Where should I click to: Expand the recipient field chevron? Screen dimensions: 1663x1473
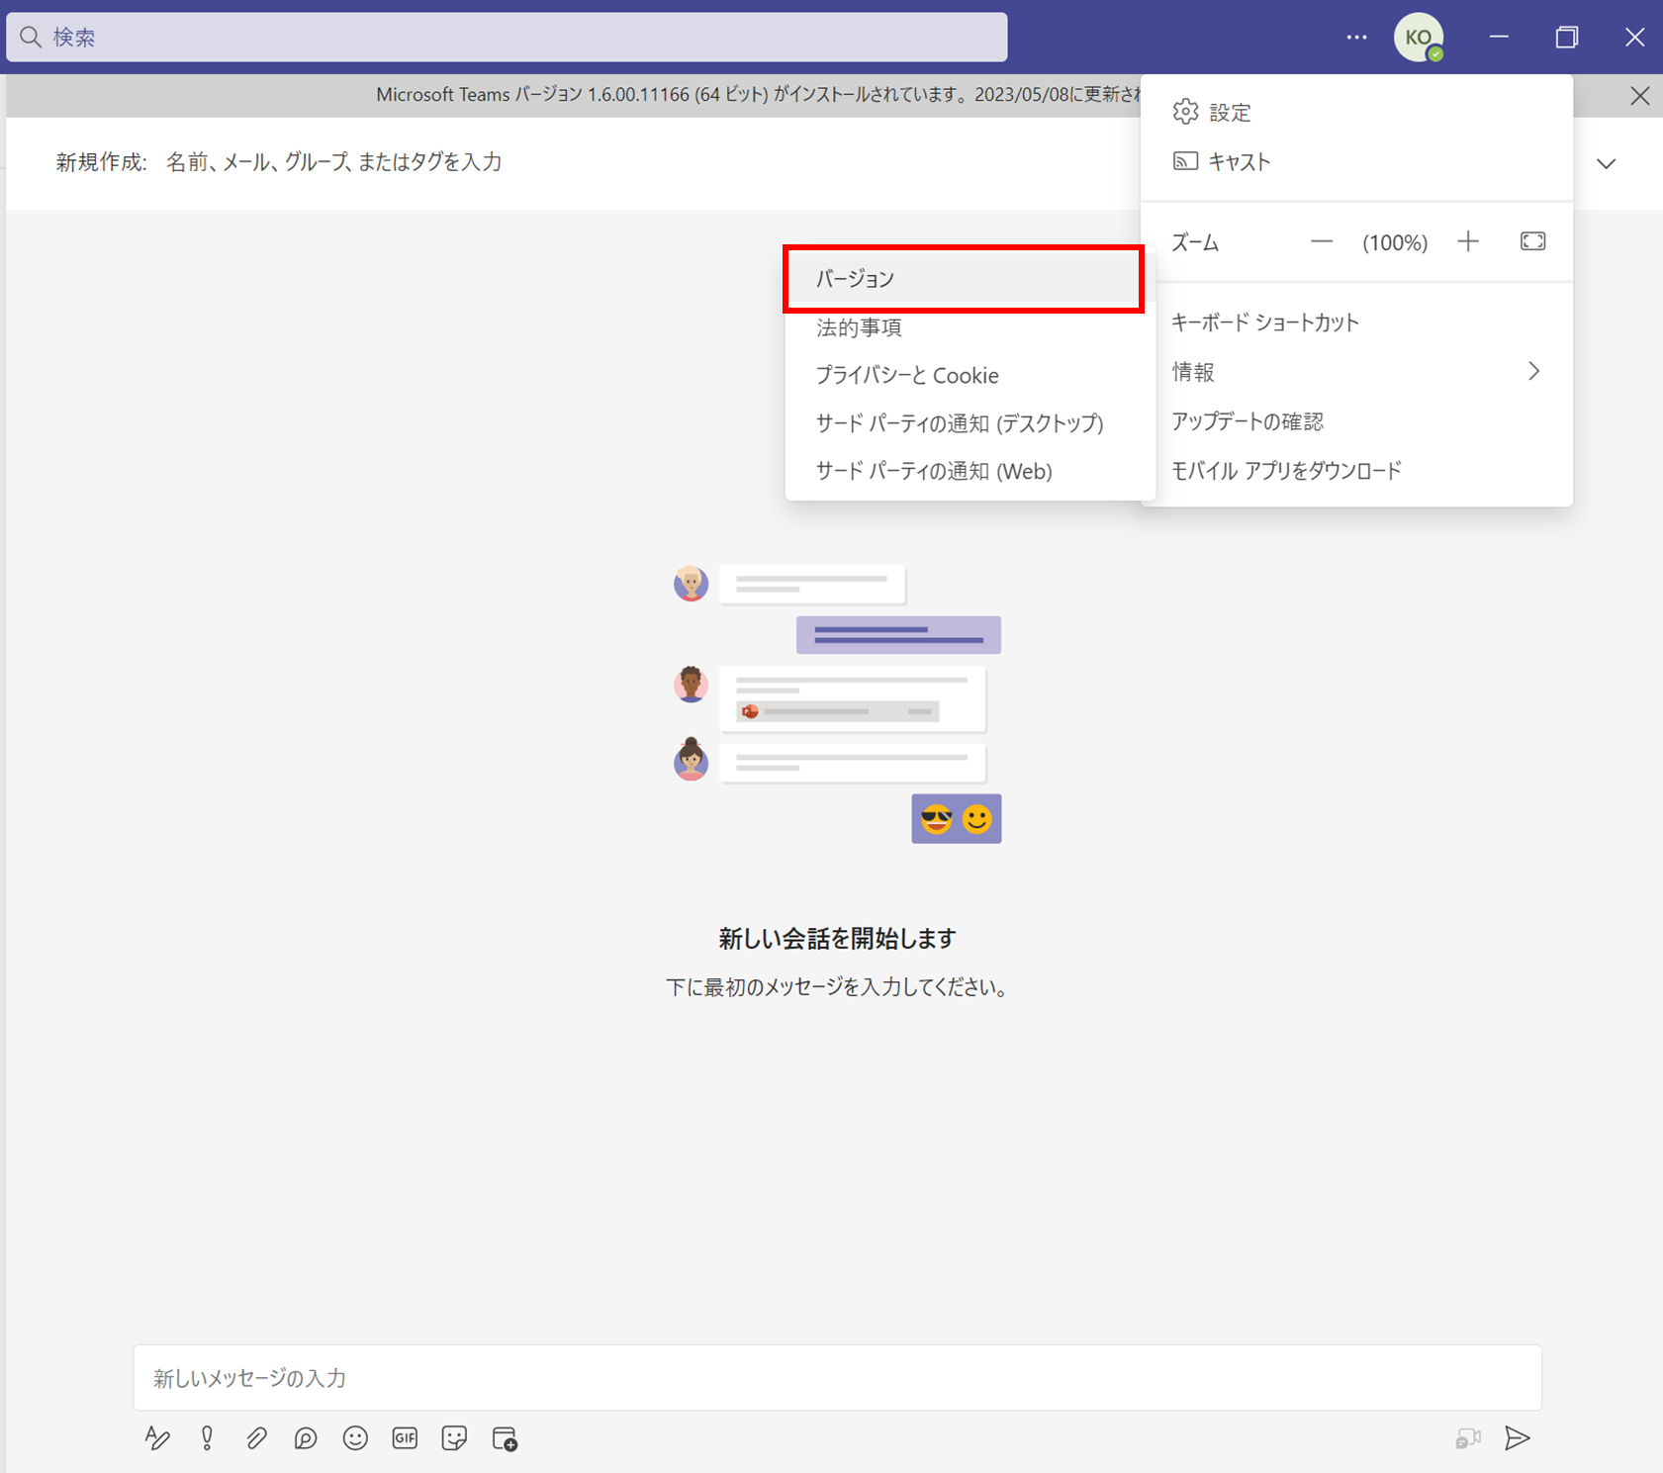pyautogui.click(x=1606, y=163)
